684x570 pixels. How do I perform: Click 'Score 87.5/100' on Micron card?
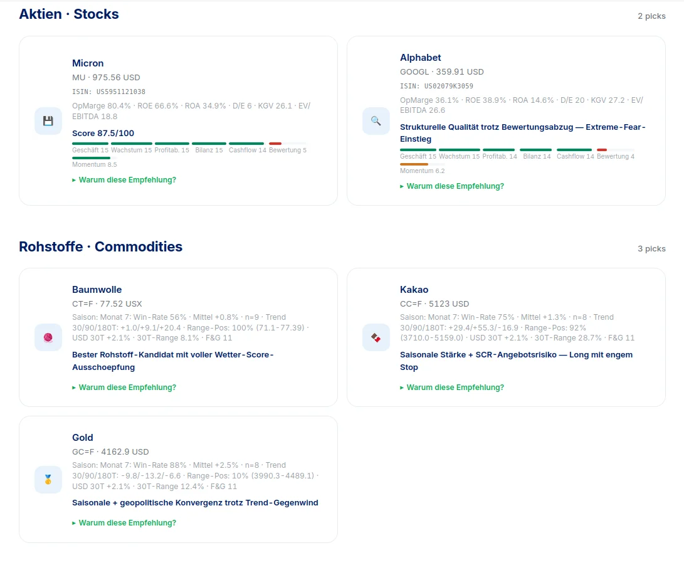(x=103, y=133)
